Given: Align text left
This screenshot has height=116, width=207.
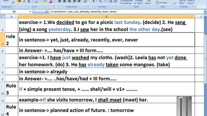Looking at the screenshot, I should [x=60, y=1].
